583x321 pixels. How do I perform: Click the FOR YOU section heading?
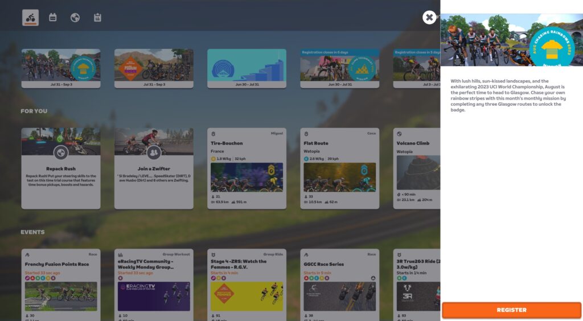34,111
